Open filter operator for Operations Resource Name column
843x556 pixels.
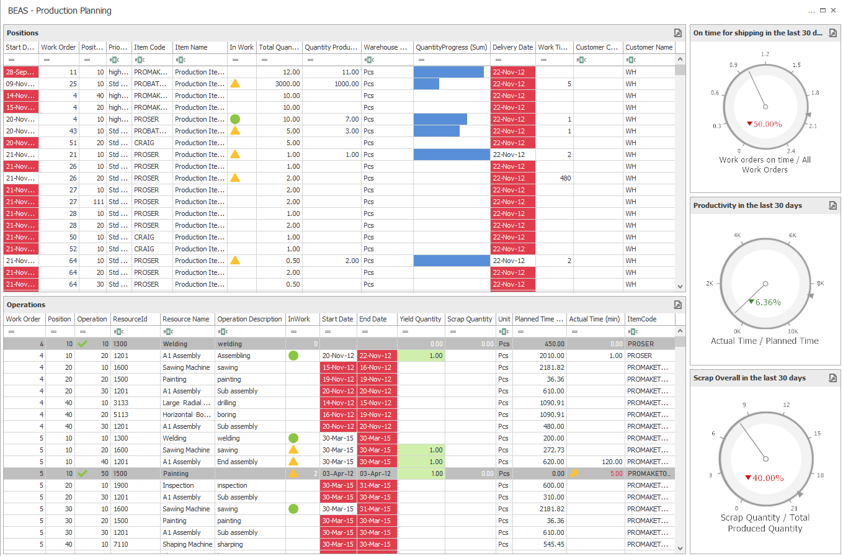pyautogui.click(x=167, y=332)
